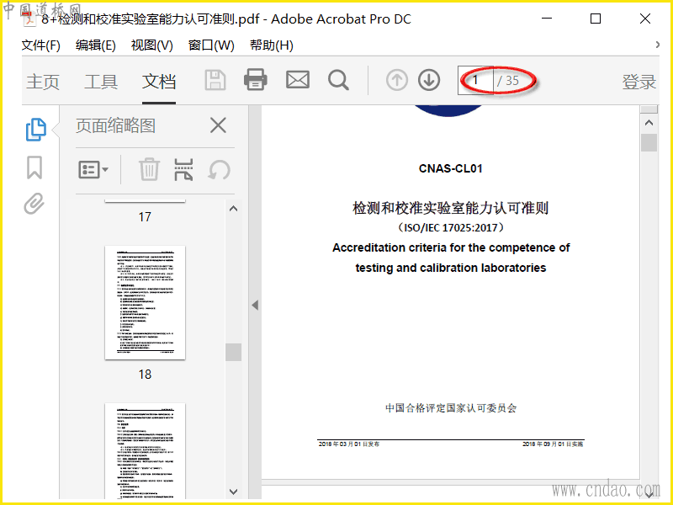This screenshot has height=505, width=673.
Task: Click the save file floppy icon
Action: (215, 80)
